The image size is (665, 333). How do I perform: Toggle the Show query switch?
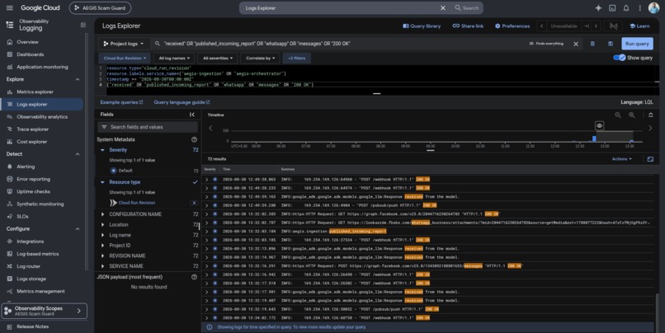619,58
